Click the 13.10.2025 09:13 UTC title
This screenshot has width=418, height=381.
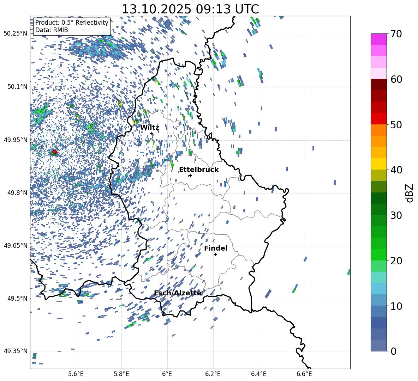[x=190, y=9]
